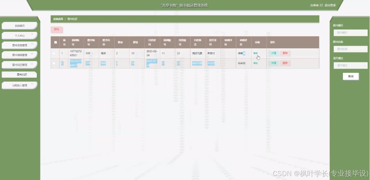Viewport: 370px width, 180px height.
Task: Click the highlighted 599 book number in row 2
Action: click(x=88, y=63)
